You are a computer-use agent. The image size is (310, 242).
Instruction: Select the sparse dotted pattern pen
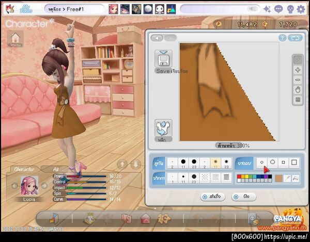pyautogui.click(x=205, y=178)
